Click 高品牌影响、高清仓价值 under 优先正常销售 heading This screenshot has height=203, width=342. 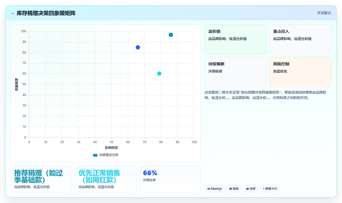click(96, 187)
